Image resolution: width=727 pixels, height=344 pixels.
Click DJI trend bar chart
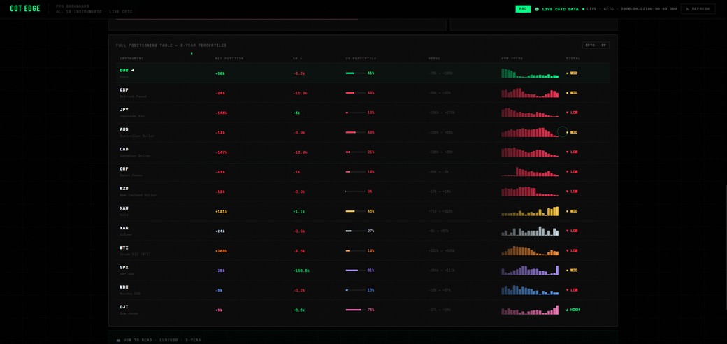(530, 310)
